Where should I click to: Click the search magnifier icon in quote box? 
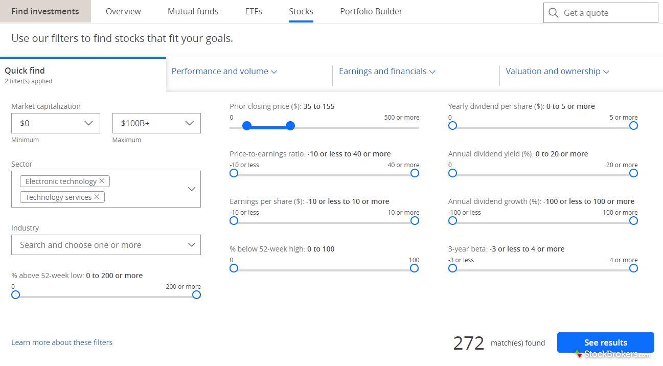[553, 13]
